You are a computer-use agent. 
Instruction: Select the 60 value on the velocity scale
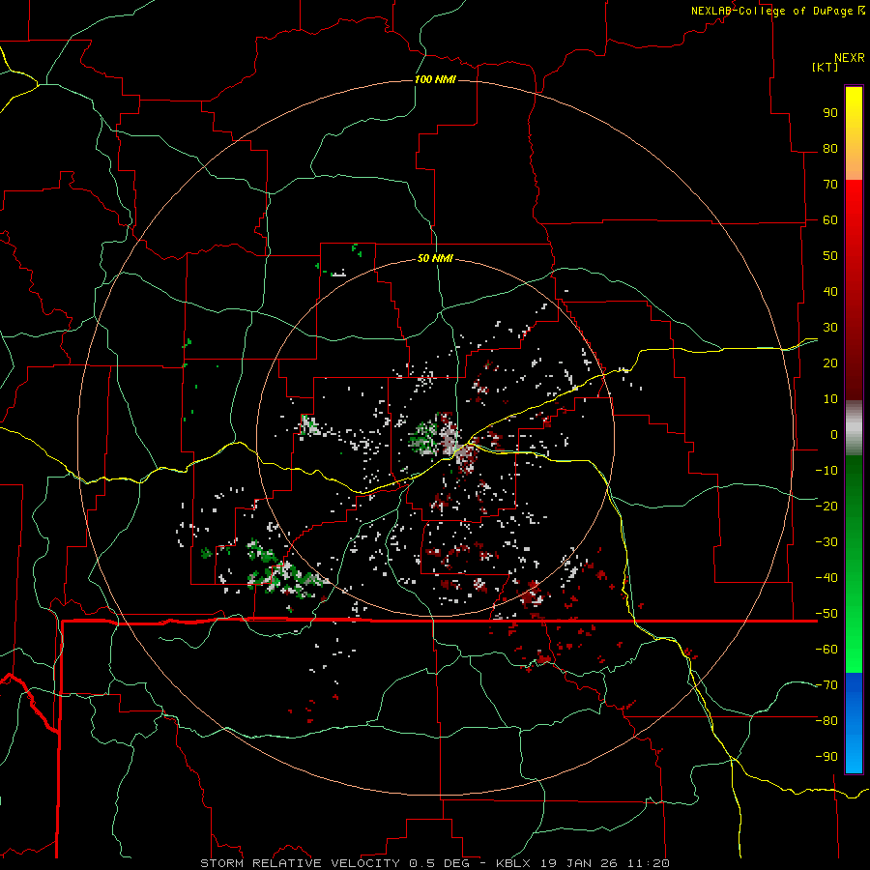(830, 219)
